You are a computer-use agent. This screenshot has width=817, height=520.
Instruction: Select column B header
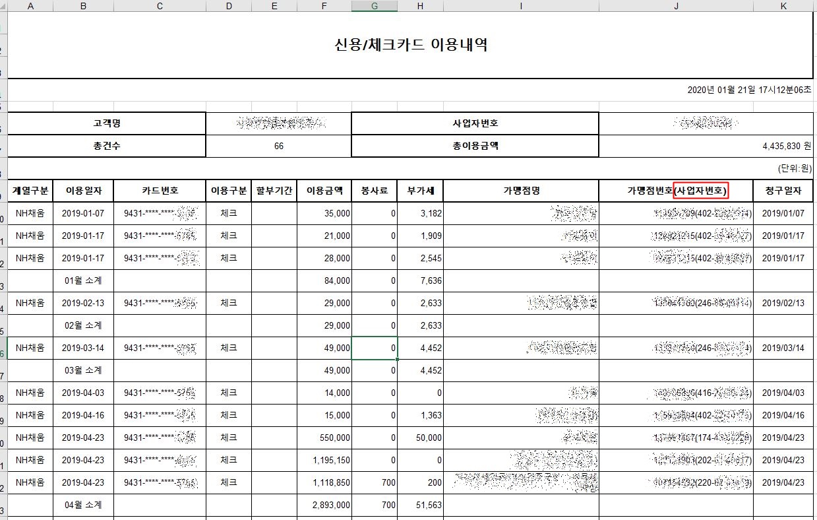pos(83,6)
